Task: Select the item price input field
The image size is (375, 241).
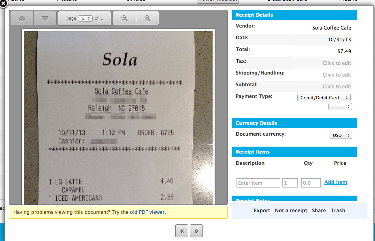Action: pos(311,183)
